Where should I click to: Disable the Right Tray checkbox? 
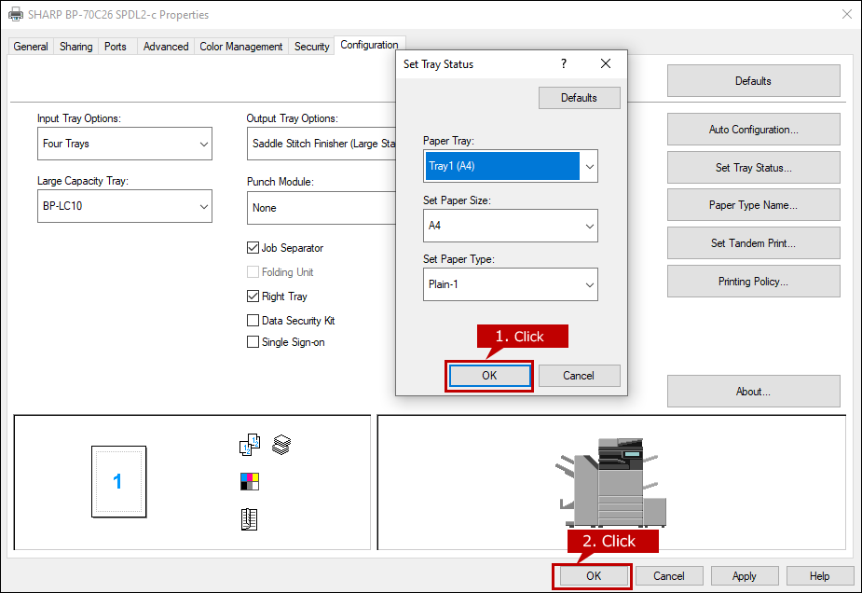click(x=253, y=296)
